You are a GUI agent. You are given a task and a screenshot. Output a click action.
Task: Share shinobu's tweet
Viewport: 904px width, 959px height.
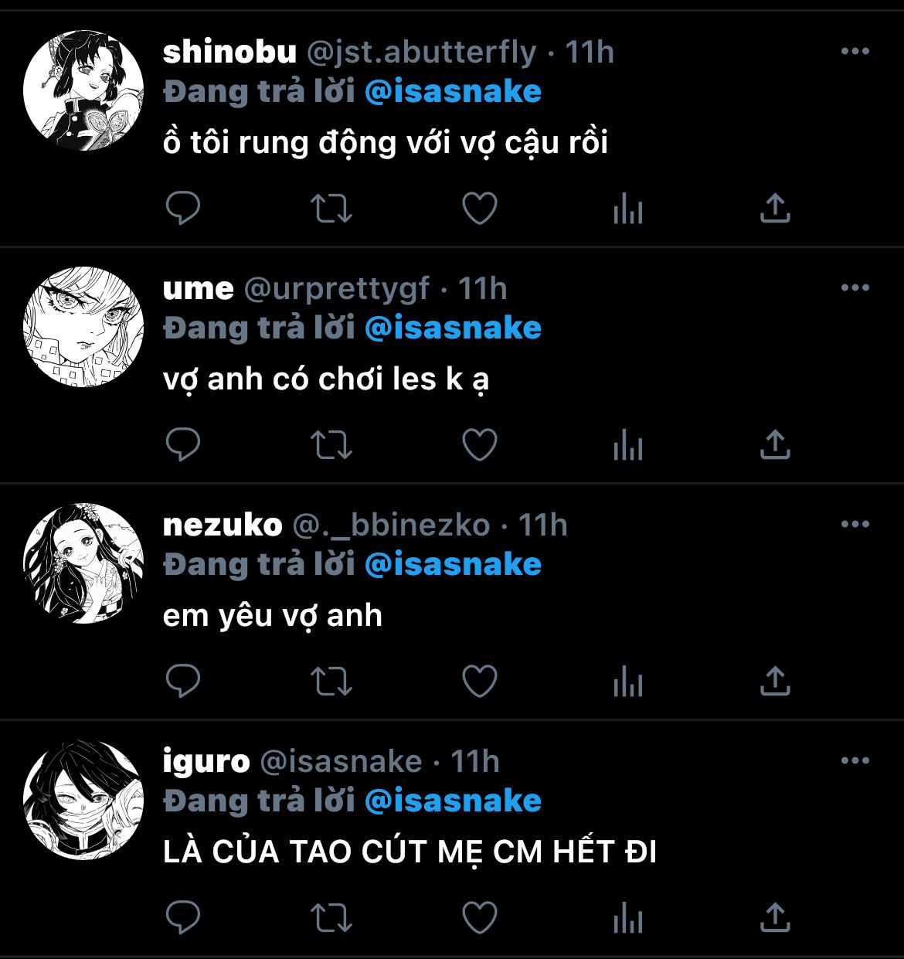click(775, 209)
